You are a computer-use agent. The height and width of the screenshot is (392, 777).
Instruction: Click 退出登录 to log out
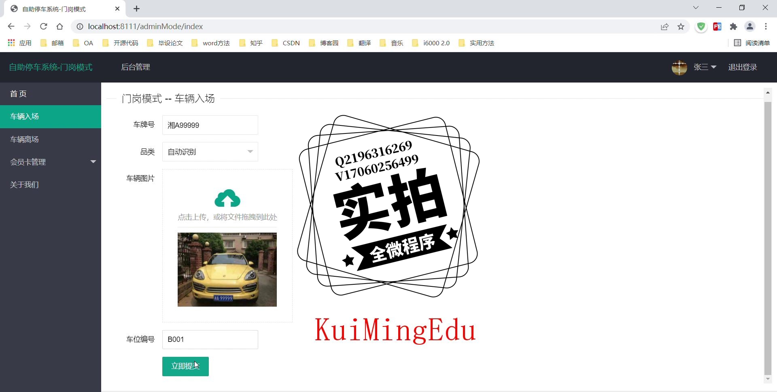[x=743, y=67]
